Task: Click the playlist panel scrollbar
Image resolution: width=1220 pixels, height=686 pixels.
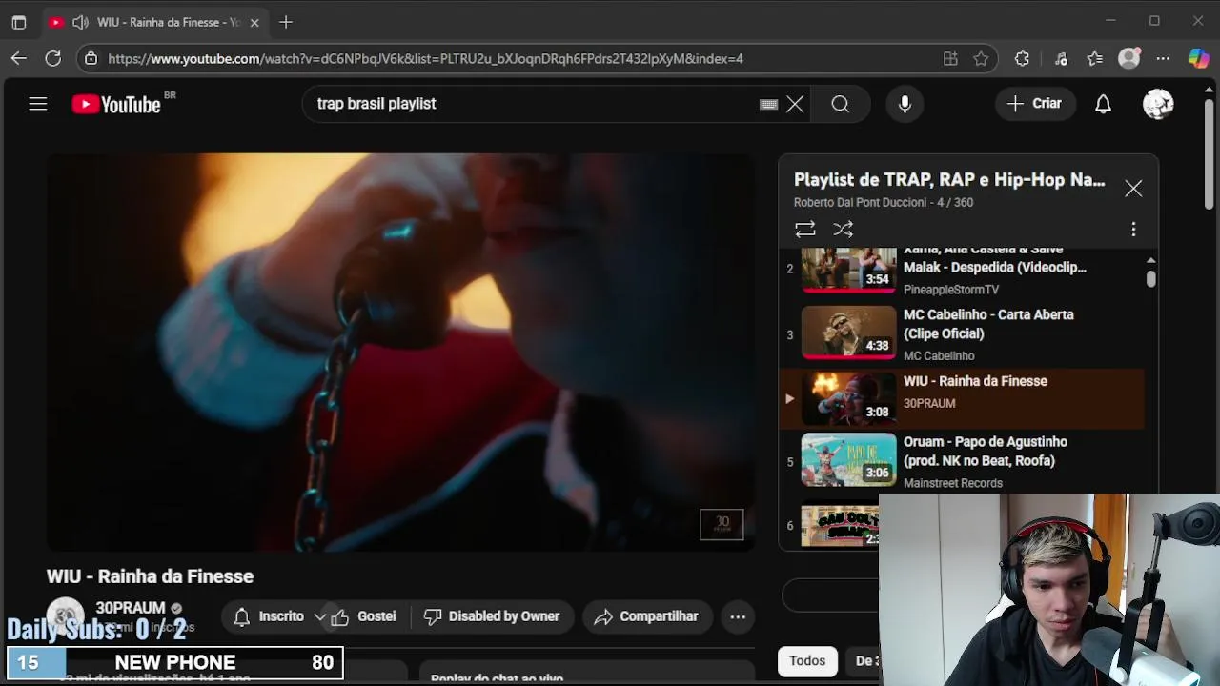Action: tap(1150, 278)
